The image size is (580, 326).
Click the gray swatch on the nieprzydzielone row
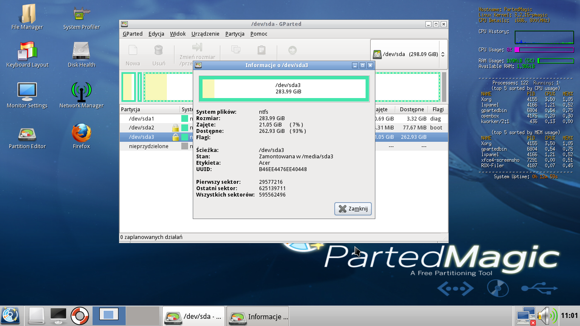[x=185, y=146]
